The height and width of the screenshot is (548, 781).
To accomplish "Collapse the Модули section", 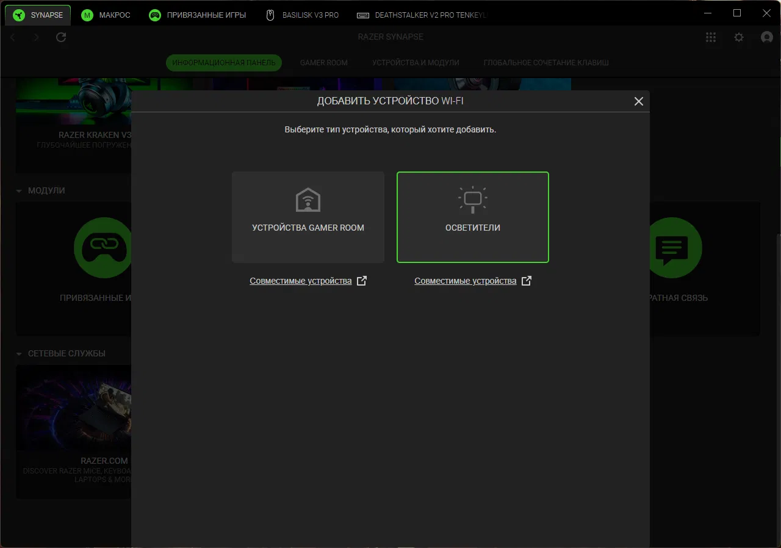I will click(20, 191).
